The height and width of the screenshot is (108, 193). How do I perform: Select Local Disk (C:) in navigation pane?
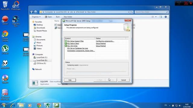click(42, 57)
